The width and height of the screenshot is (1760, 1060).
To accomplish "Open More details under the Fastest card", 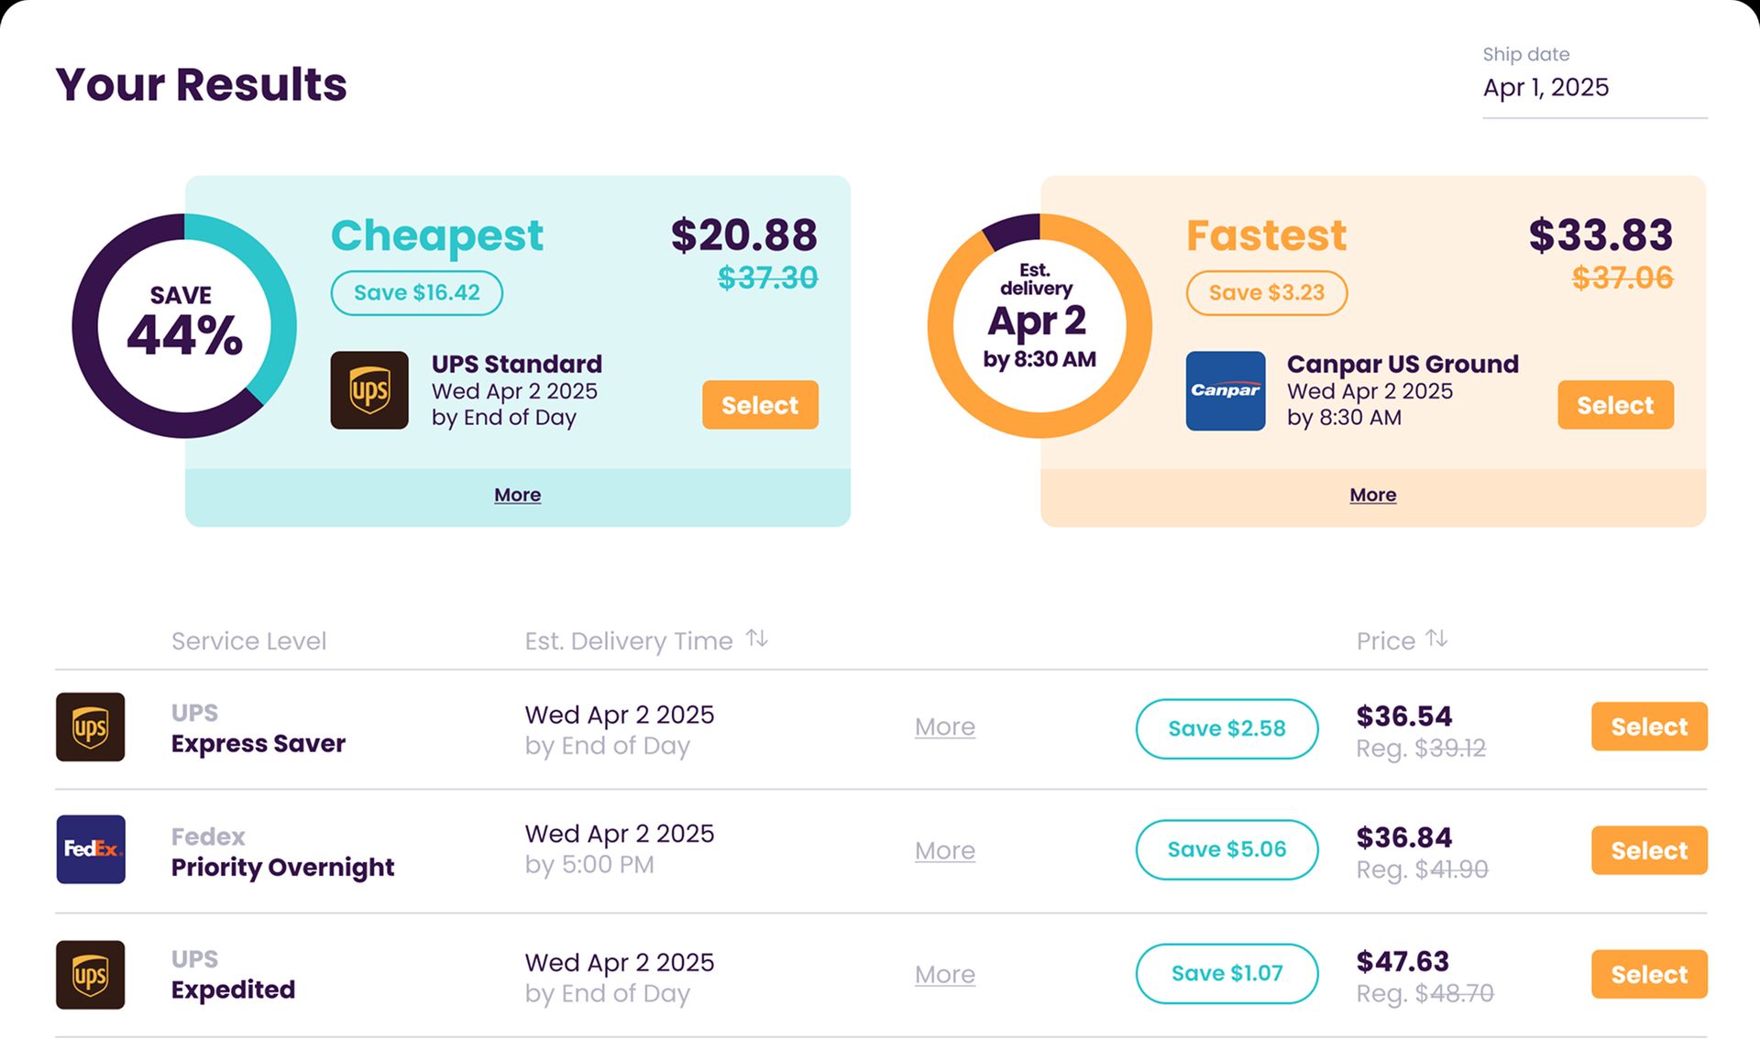I will [1372, 495].
